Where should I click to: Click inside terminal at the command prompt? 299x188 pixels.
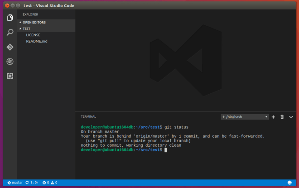tap(166, 150)
